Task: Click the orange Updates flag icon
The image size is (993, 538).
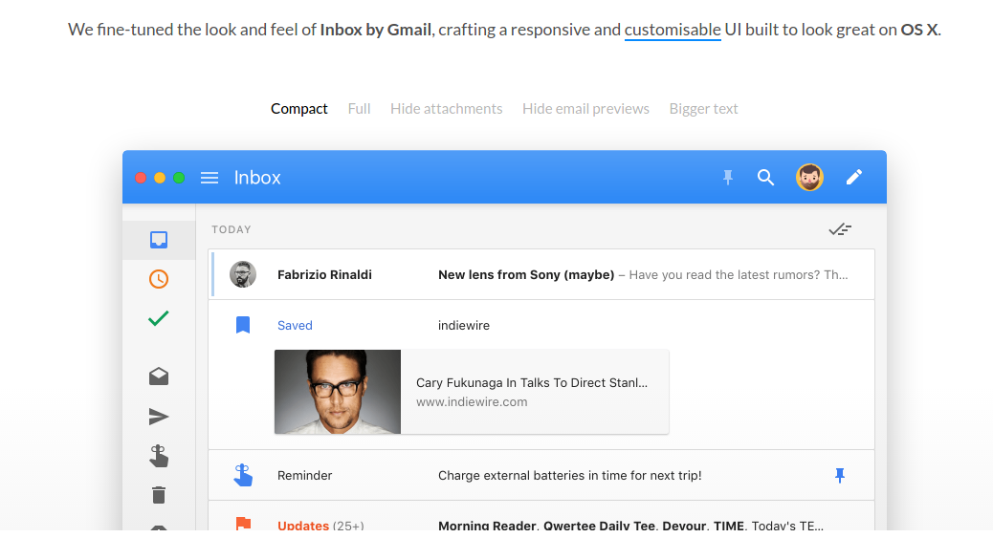Action: [243, 524]
